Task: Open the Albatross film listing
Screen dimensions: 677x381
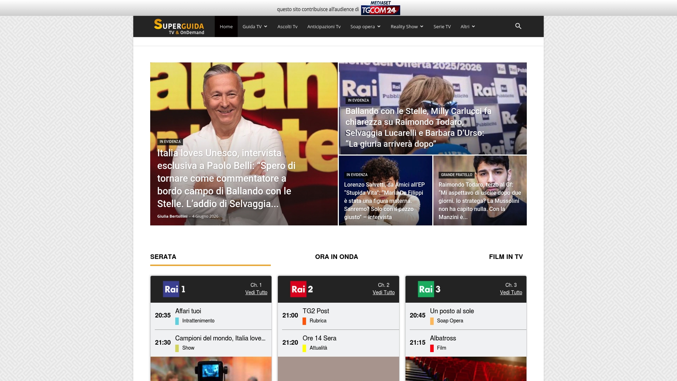Action: pyautogui.click(x=443, y=338)
